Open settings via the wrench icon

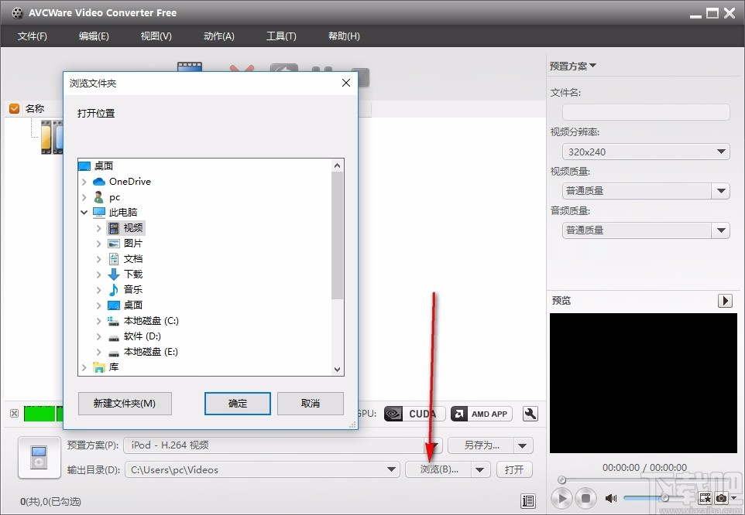(530, 414)
